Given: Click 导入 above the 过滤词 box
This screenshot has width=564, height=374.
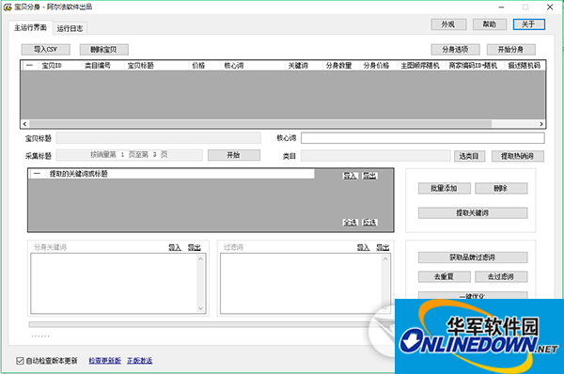Looking at the screenshot, I should [x=363, y=247].
